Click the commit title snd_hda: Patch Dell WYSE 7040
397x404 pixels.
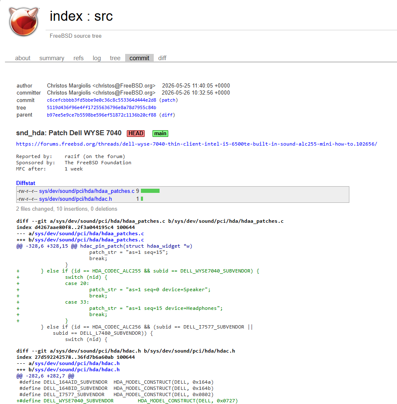[69, 133]
